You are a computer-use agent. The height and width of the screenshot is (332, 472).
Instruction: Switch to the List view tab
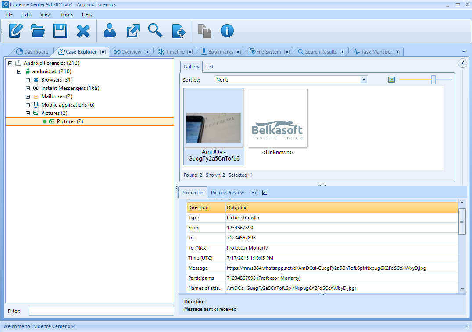pyautogui.click(x=210, y=67)
